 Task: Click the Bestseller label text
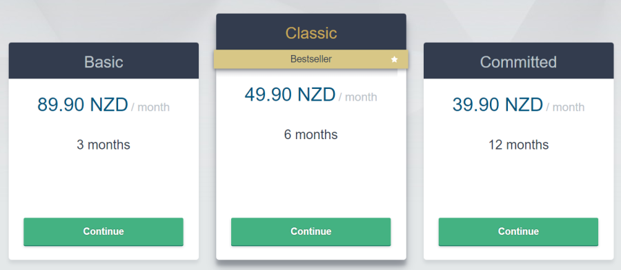click(311, 59)
